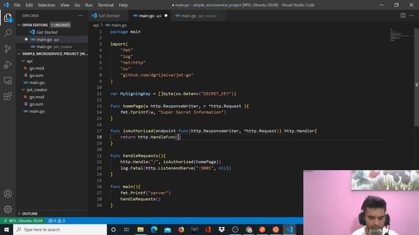This screenshot has height=235, width=419.
Task: Switch to the main.go jwt_creator tab
Action: 198,16
